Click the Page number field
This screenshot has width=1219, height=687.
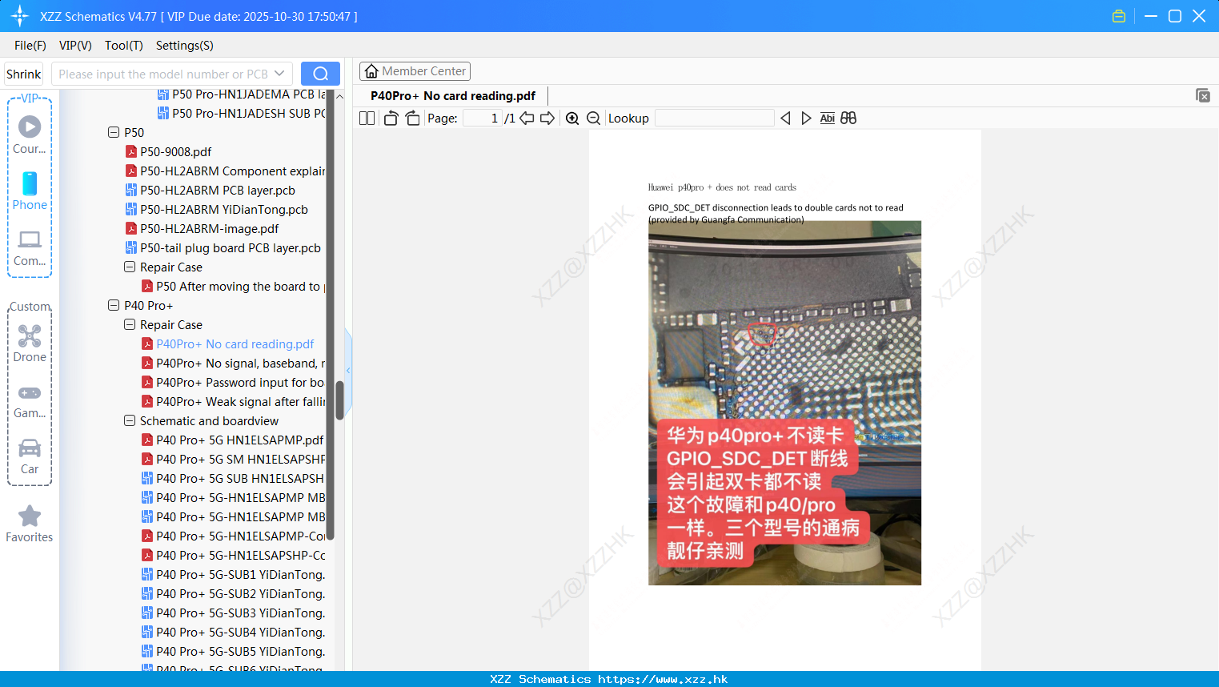pyautogui.click(x=483, y=119)
